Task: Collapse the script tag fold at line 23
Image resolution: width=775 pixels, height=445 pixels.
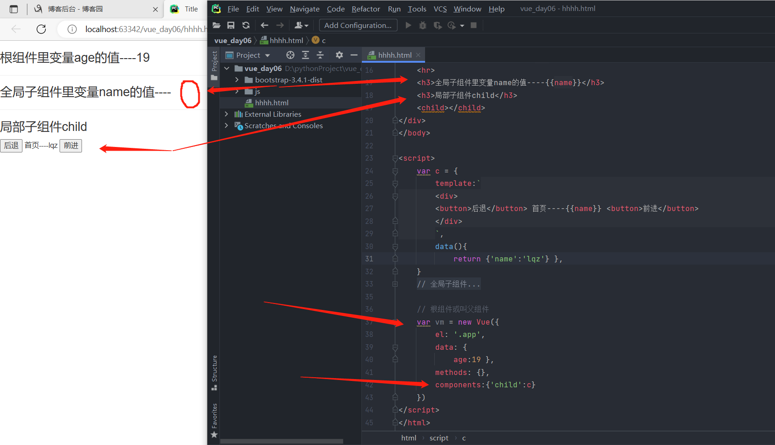Action: (x=395, y=158)
